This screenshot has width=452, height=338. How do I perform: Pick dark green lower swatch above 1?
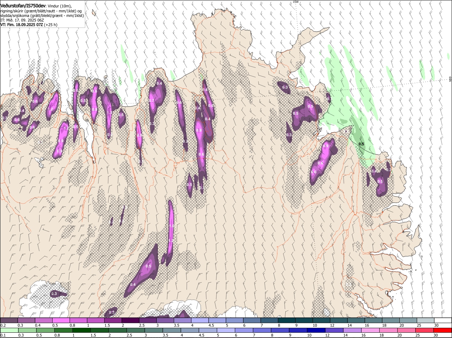tap(81, 330)
